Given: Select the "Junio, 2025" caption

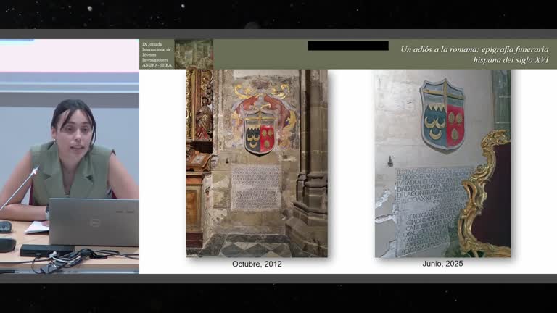Looking at the screenshot, I should point(442,263).
